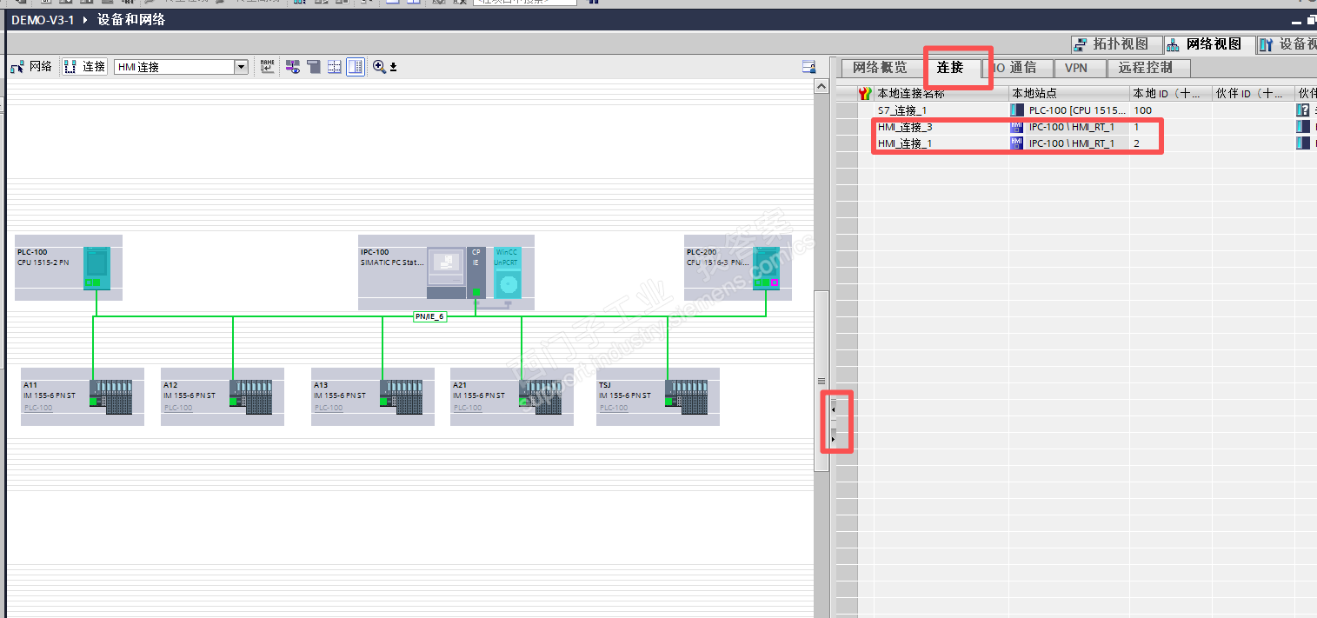Viewport: 1317px width, 618px height.
Task: Select the PLC-100 CPU 1515-2 PN device
Action: [x=69, y=268]
